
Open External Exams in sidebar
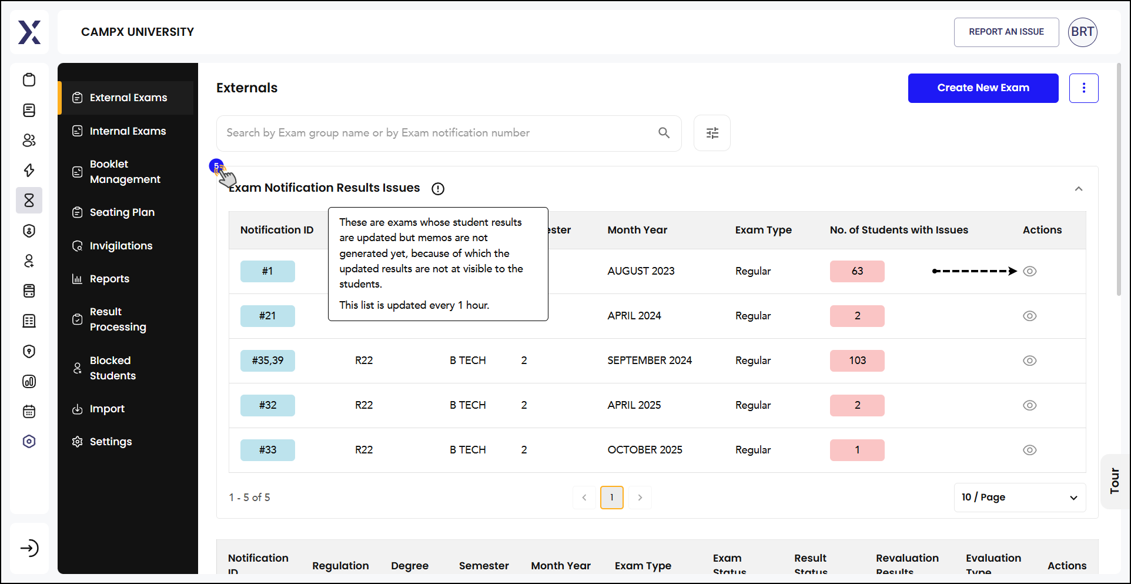tap(126, 98)
